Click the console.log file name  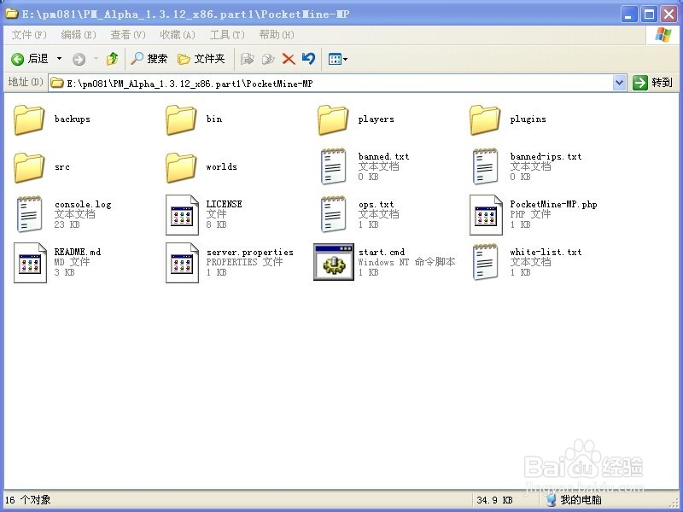tap(83, 204)
